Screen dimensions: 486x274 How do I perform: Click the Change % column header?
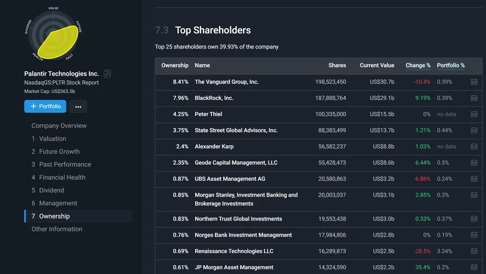click(x=418, y=65)
